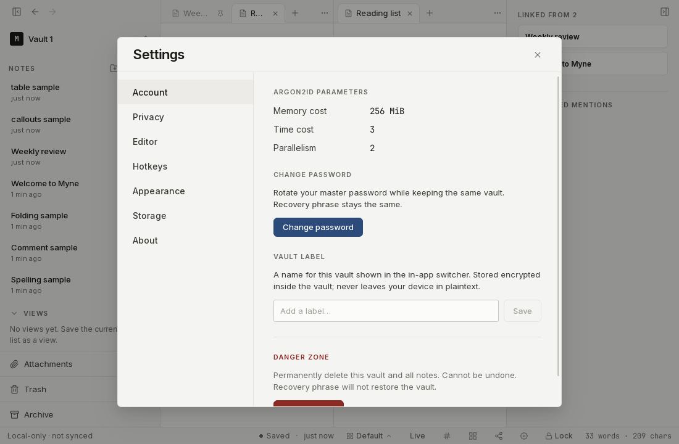Lock the vault from the status bar
Viewport: 679px width, 444px height.
(x=559, y=436)
